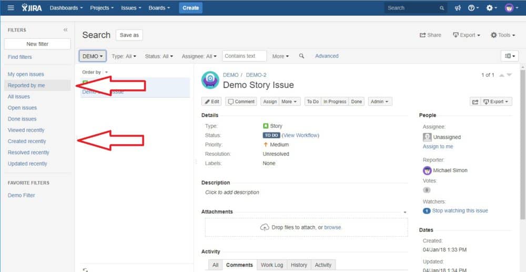
Task: Open Projects menu
Action: click(x=102, y=8)
